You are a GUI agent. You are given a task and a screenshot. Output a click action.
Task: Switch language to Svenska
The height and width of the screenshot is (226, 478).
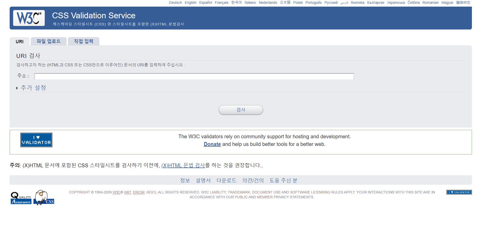pyautogui.click(x=358, y=3)
